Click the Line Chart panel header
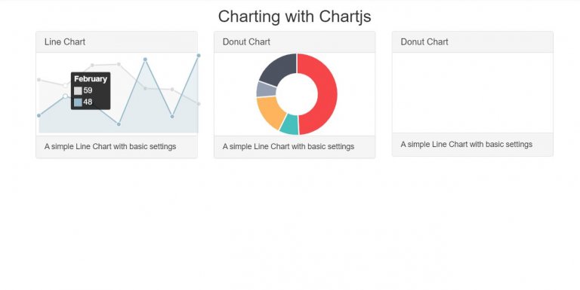580x290 pixels. tap(116, 42)
